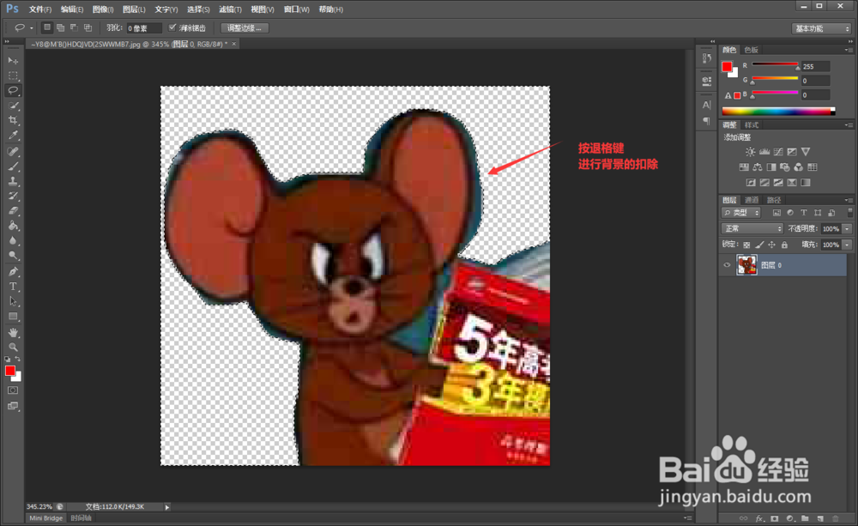The width and height of the screenshot is (858, 526).
Task: Click 调整边缘... button
Action: click(x=244, y=28)
